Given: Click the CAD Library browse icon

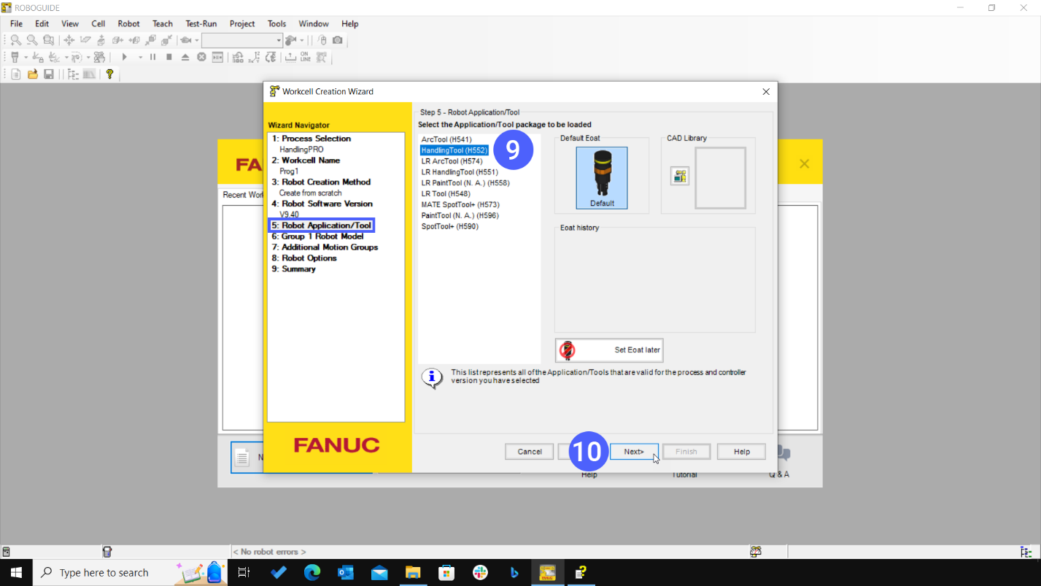Looking at the screenshot, I should (x=680, y=176).
